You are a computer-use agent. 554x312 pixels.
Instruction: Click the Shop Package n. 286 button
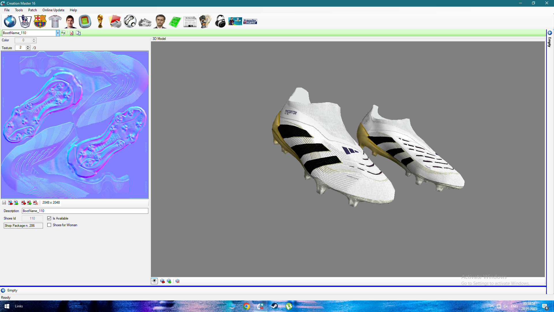tap(23, 226)
